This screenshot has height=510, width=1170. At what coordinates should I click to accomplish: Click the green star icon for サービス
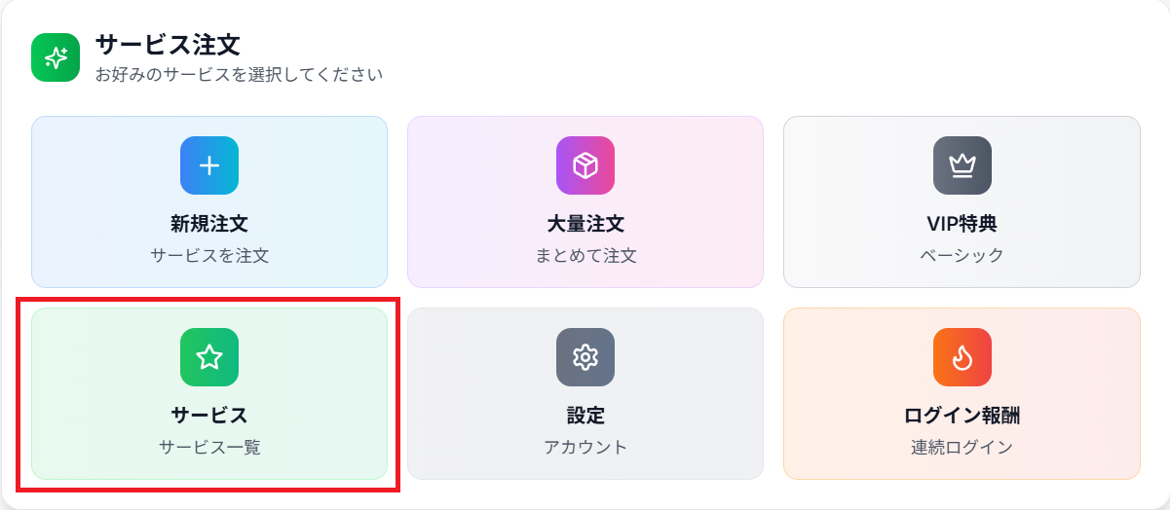(209, 357)
